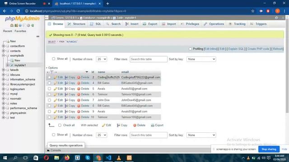Open the Windows Start menu
Viewport: 289px width, 162px height.
tap(5, 158)
